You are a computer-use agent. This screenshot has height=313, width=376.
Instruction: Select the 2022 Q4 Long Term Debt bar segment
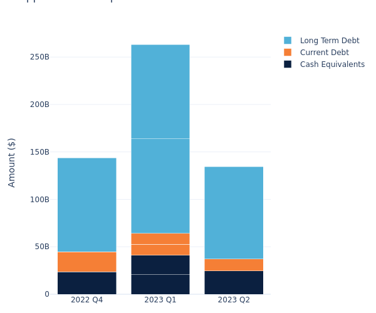86,205
